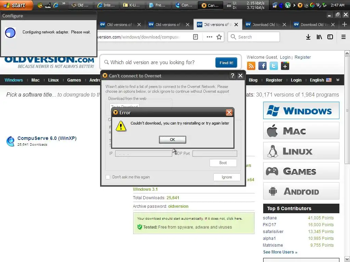
Task: Open contributor PKO17
Action: click(269, 225)
